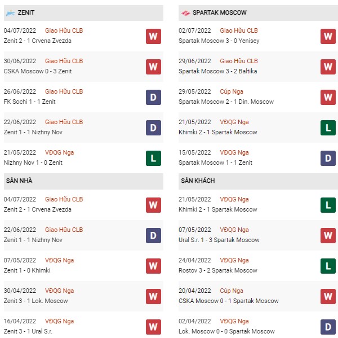Viewport: 338px width, 338px height.
Task: Click L badge for Nizhny Nov 1-0 Zenit
Action: point(153,158)
